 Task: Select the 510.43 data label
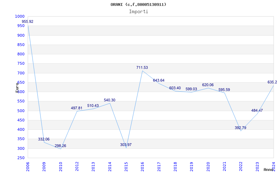(93, 106)
